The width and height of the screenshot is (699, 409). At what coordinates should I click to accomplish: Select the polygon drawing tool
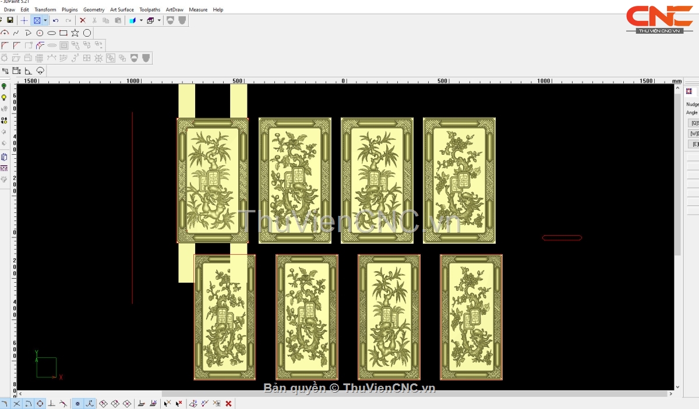tap(87, 33)
